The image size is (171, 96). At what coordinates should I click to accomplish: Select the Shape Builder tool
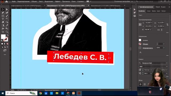tap(7, 22)
